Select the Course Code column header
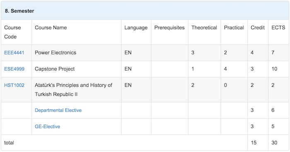Screen dimensions: 290x152 pos(12,32)
